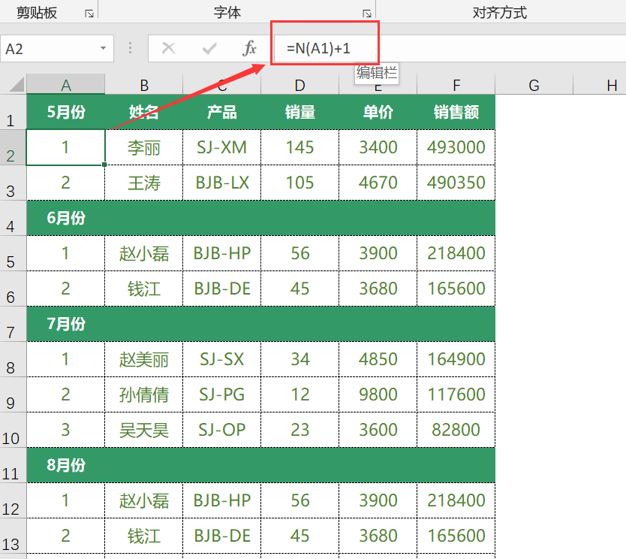626x559 pixels.
Task: Click the formula bar options dots handle
Action: [x=130, y=48]
